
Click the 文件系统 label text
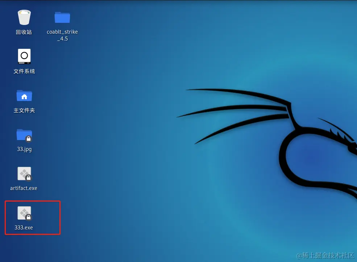point(24,71)
